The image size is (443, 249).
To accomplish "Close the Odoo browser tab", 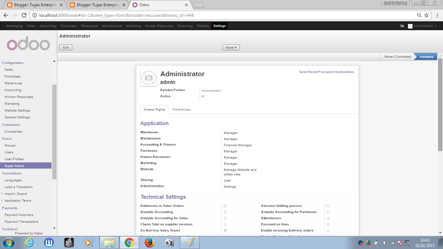I will (186, 5).
